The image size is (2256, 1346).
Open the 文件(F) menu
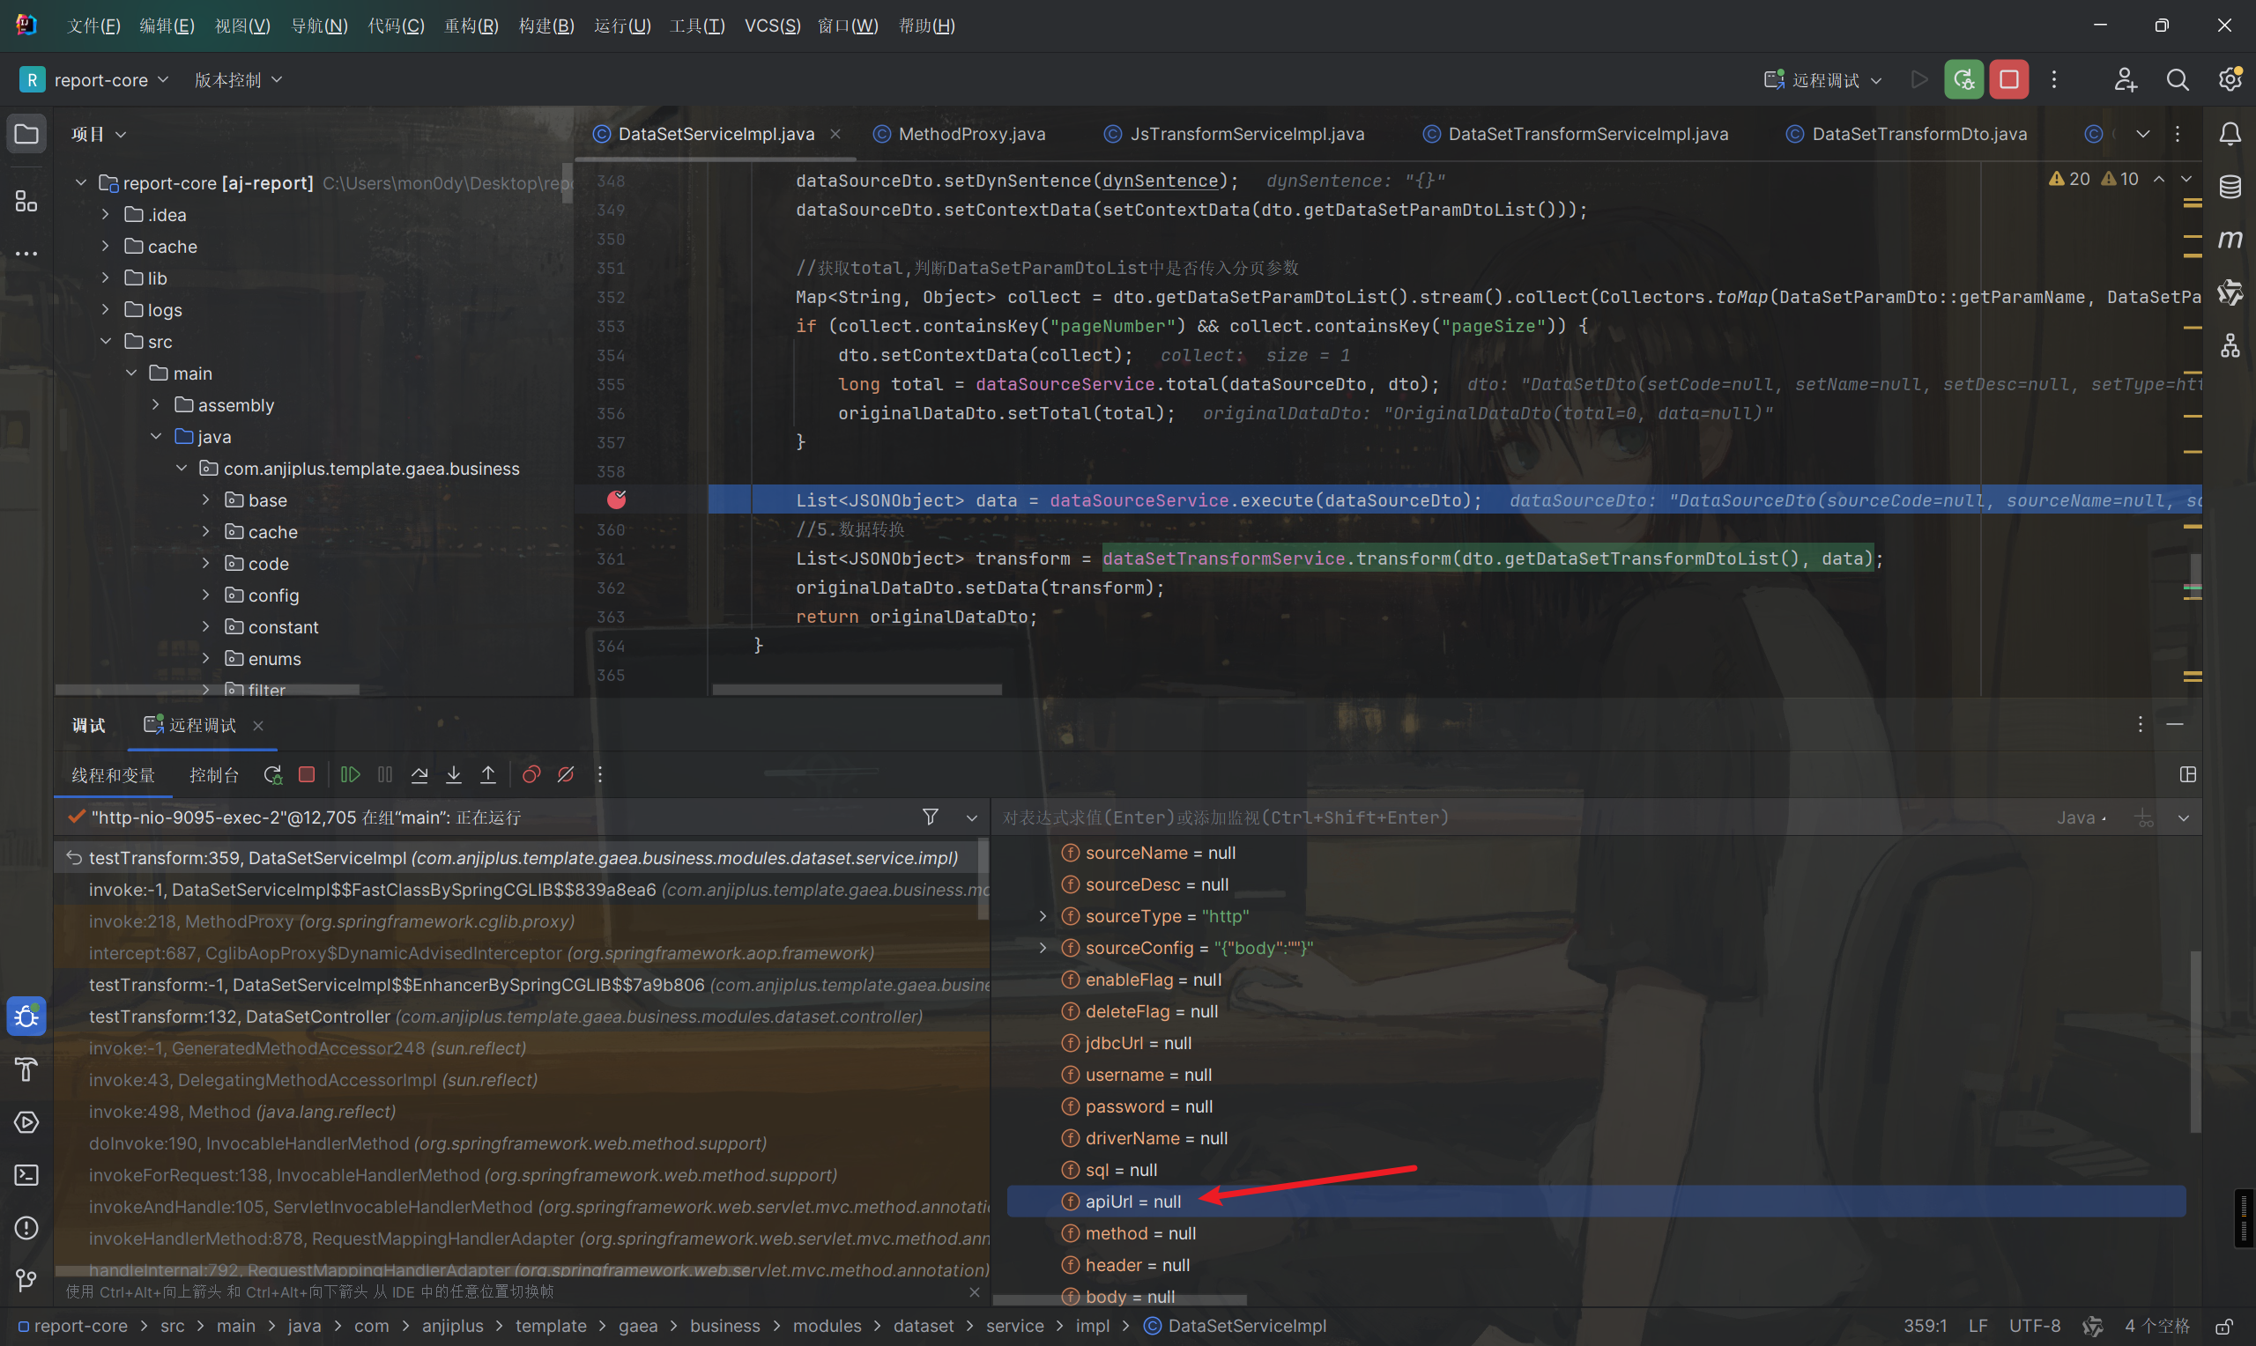click(x=93, y=26)
